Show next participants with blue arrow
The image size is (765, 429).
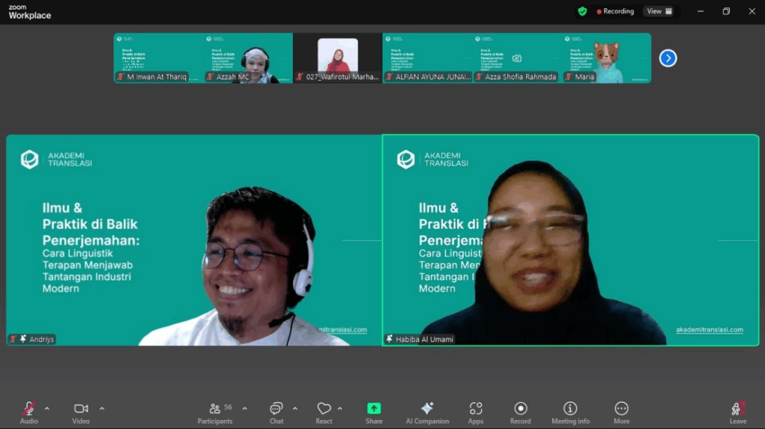point(668,58)
